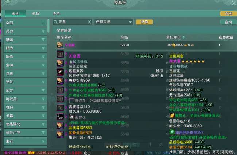The image size is (237, 155).
Task: Click the sort arrow next to 最低单价
Action: tap(184, 37)
